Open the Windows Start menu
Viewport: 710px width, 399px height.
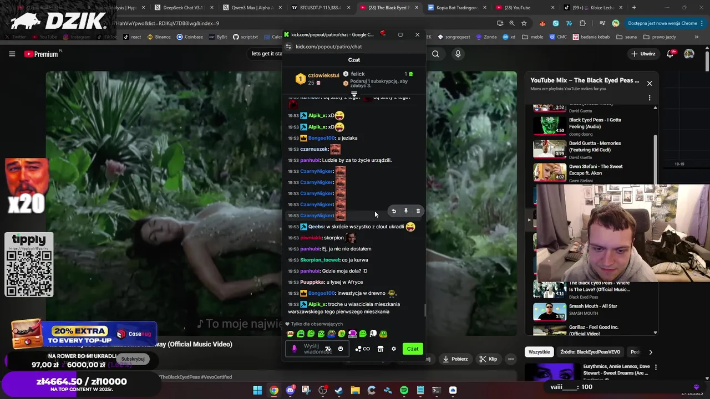(257, 390)
